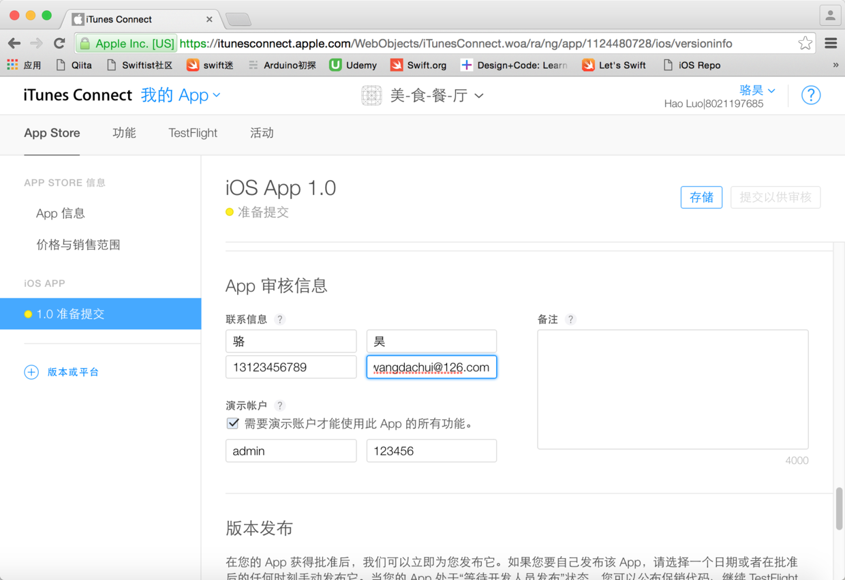Bookmark page with the star icon
The height and width of the screenshot is (580, 845).
point(805,44)
